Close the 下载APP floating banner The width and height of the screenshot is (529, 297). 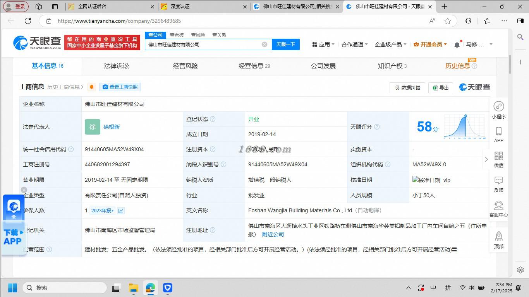(x=24, y=190)
